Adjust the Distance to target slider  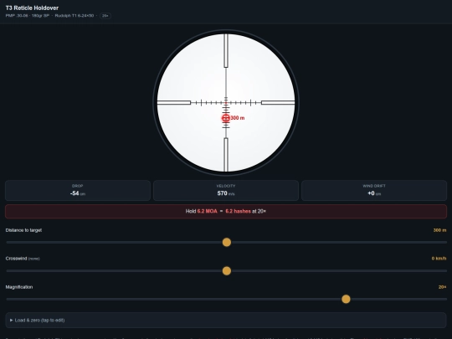pyautogui.click(x=227, y=242)
